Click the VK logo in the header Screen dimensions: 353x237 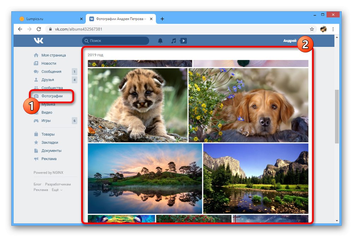coord(38,41)
